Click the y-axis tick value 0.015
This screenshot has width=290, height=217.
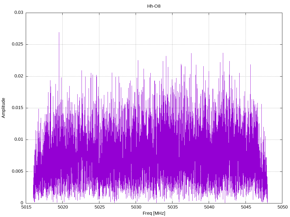tap(18, 108)
